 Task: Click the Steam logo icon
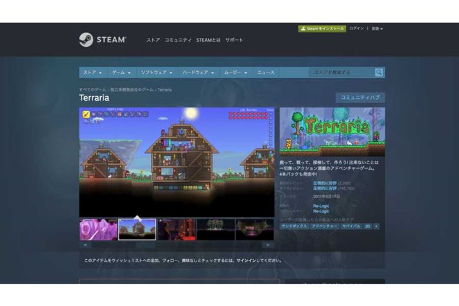pyautogui.click(x=86, y=40)
